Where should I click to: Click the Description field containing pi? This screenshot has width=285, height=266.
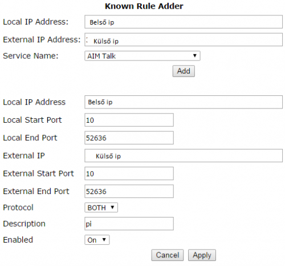[129, 224]
